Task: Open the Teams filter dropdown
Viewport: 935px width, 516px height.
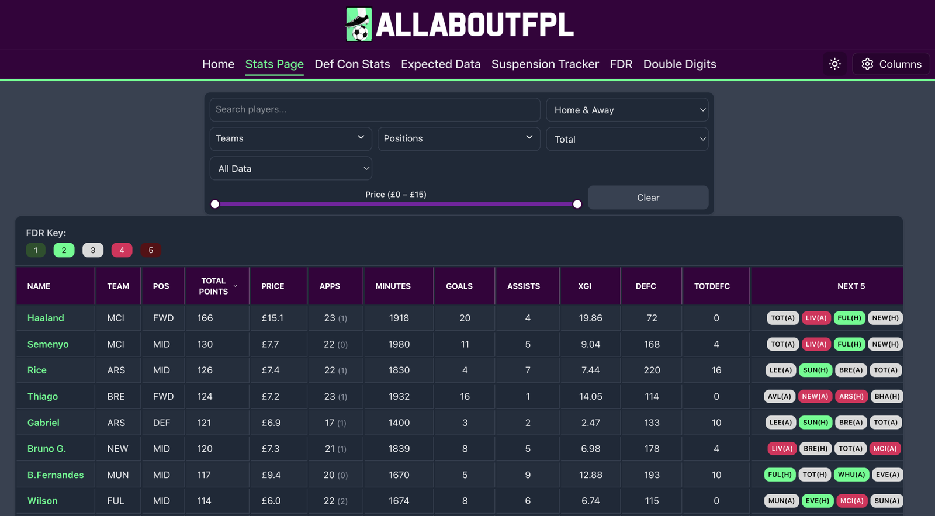Action: coord(290,138)
